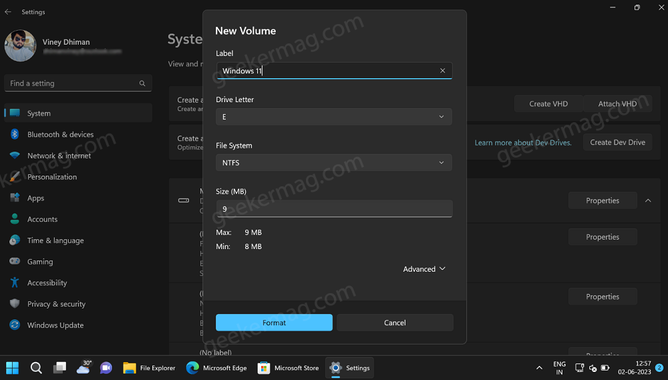Viewport: 668px width, 380px height.
Task: Open Microsoft Store from taskbar
Action: tap(289, 368)
